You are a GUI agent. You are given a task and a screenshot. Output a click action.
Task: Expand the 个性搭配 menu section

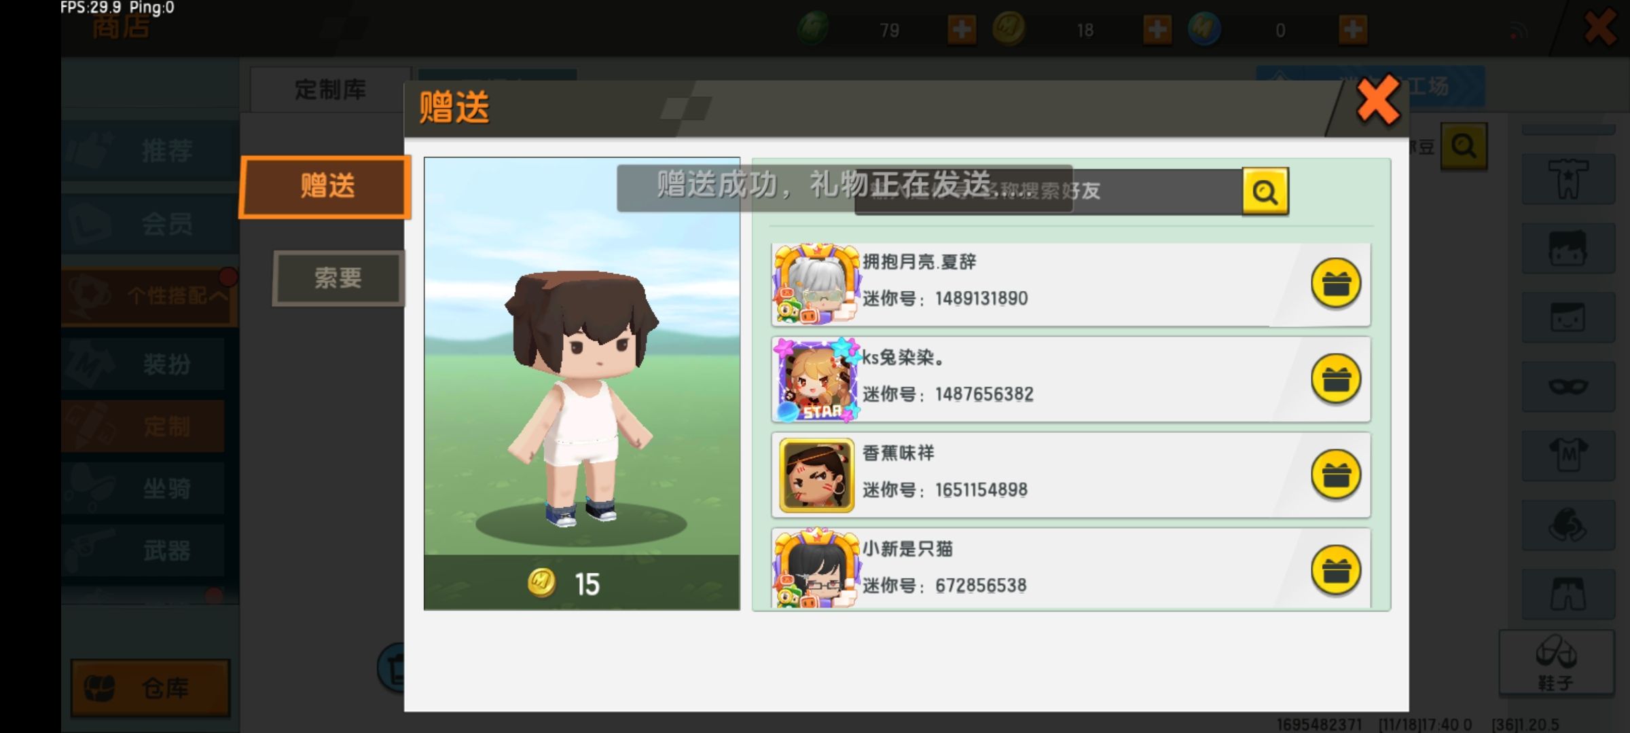[149, 296]
